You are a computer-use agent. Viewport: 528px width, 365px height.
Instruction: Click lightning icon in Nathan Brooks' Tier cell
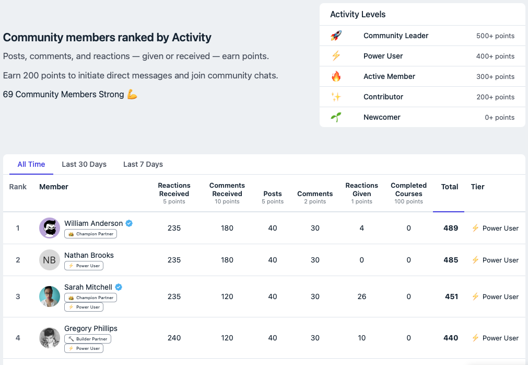[x=475, y=260]
